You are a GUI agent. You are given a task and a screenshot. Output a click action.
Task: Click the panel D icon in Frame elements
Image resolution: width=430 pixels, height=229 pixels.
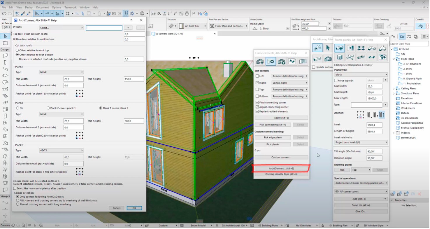point(303,61)
